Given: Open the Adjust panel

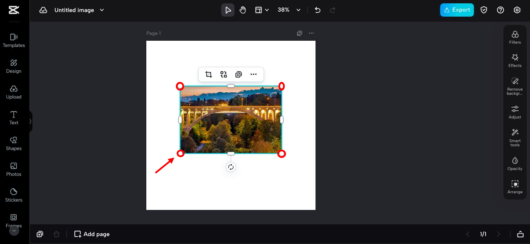Looking at the screenshot, I should point(515,112).
